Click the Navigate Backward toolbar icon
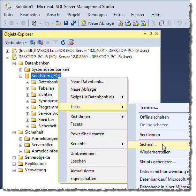This screenshot has height=196, width=196. (12, 23)
